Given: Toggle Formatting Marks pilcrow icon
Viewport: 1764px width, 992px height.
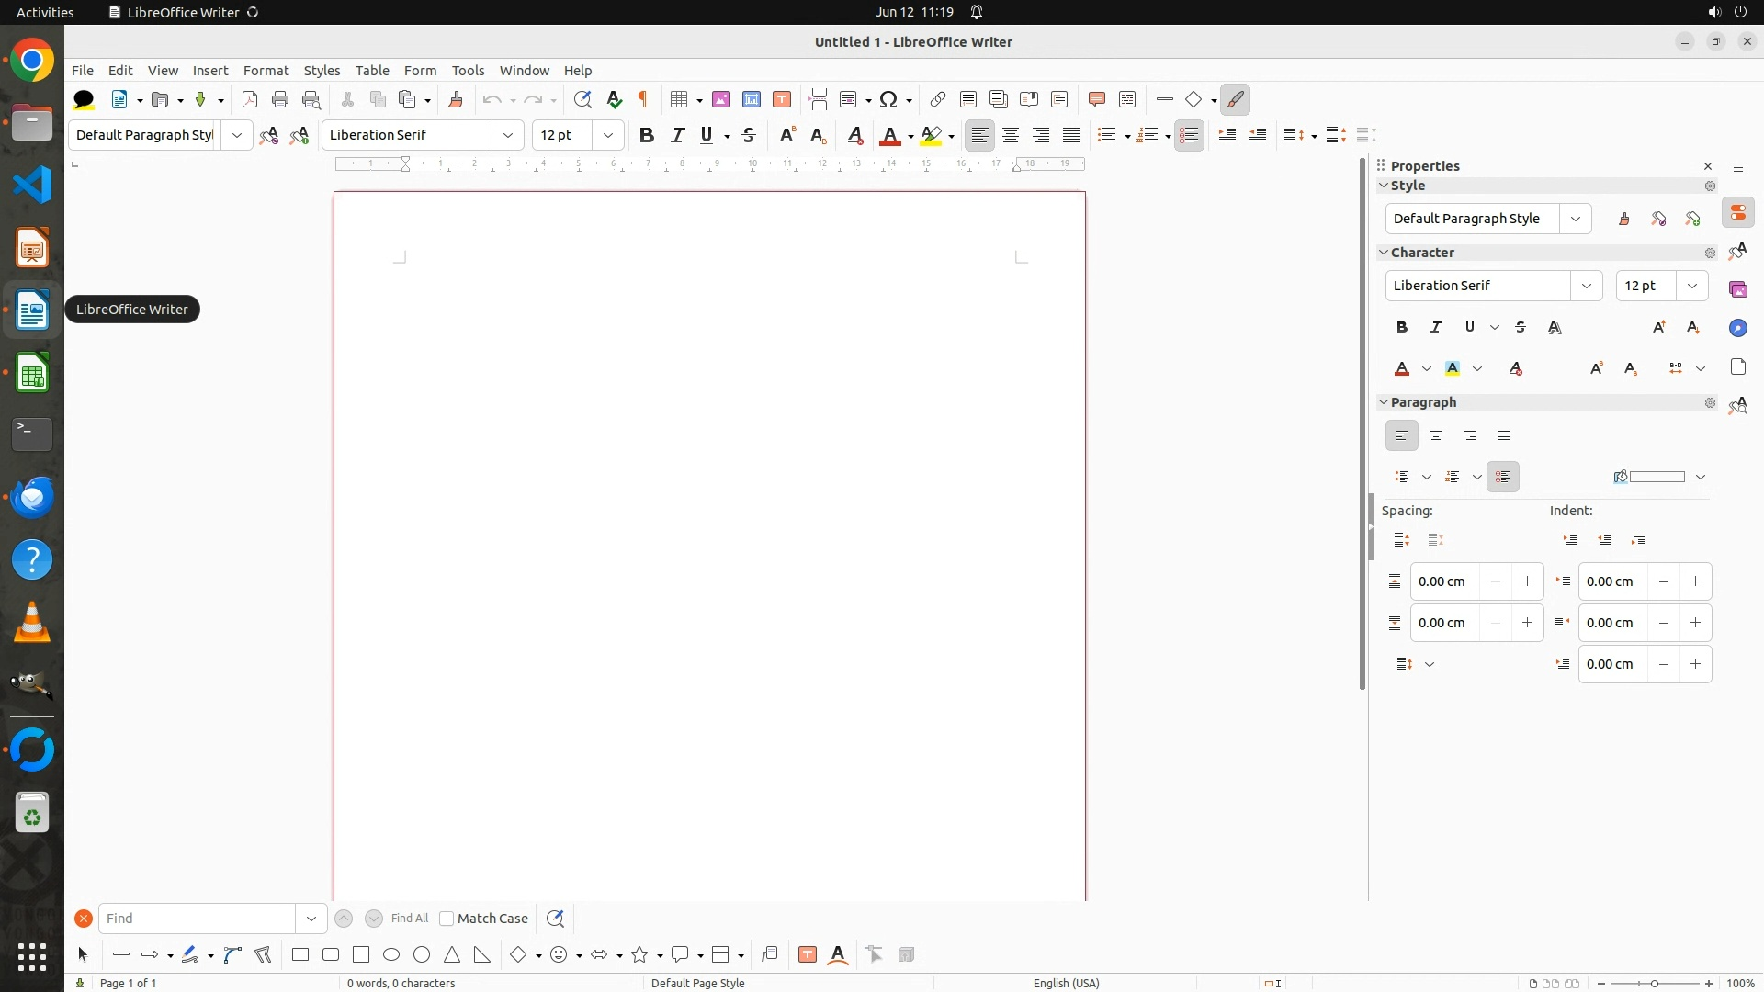Looking at the screenshot, I should coord(643,99).
